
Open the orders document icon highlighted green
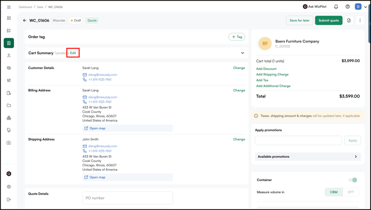[x=9, y=43]
